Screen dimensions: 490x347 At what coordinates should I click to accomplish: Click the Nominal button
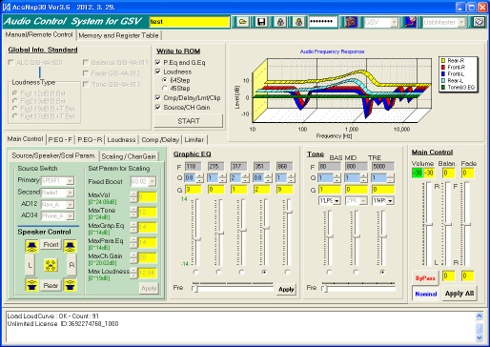point(426,294)
